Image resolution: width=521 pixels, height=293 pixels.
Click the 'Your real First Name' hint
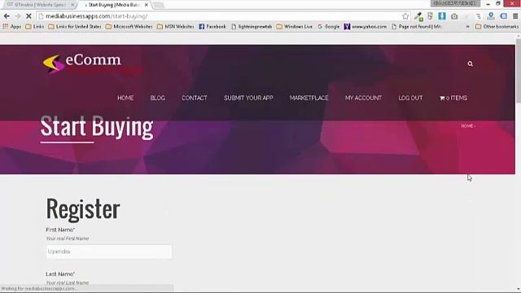click(67, 238)
